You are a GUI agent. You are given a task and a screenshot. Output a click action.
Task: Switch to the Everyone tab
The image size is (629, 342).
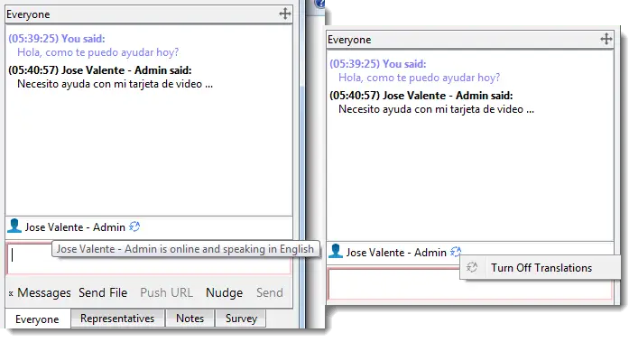click(37, 319)
